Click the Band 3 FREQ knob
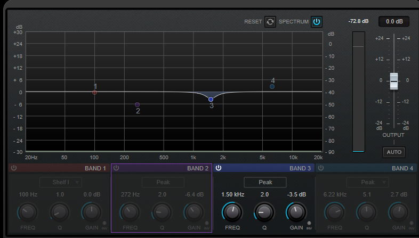Image resolution: width=419 pixels, height=238 pixels. pyautogui.click(x=231, y=213)
